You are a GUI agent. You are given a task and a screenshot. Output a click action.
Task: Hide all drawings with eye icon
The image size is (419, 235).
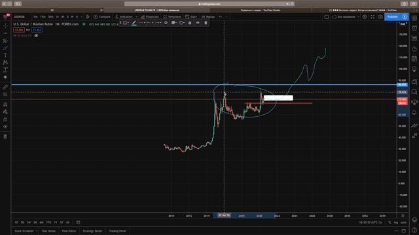(x=5, y=127)
